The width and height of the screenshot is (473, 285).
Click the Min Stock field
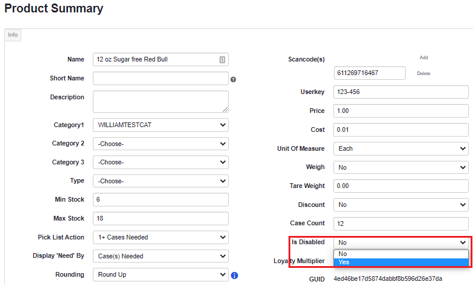click(160, 200)
